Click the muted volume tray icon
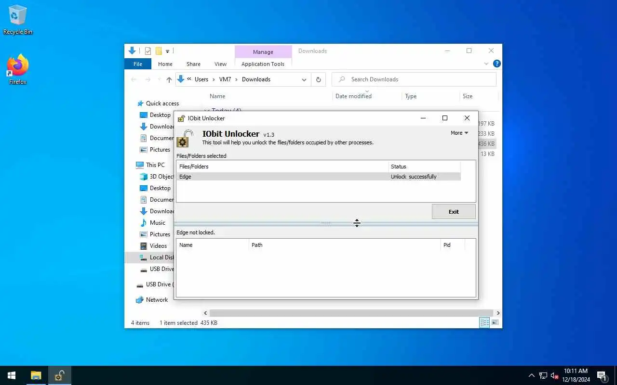This screenshot has width=617, height=385. coord(555,375)
